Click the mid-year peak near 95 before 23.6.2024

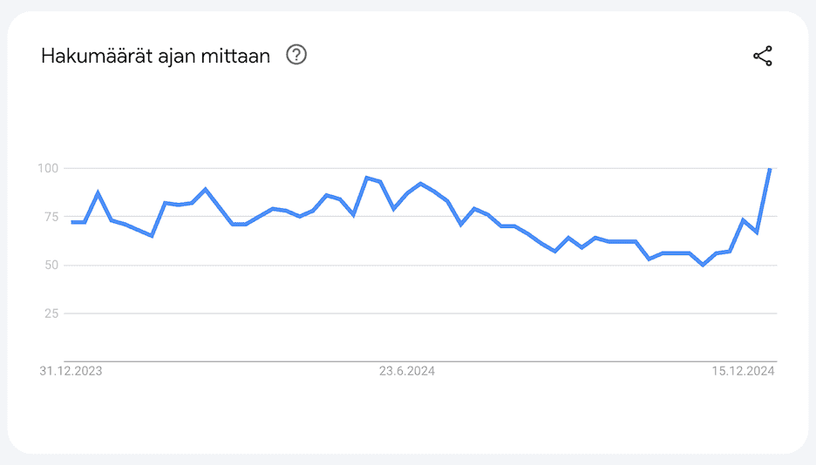click(367, 178)
